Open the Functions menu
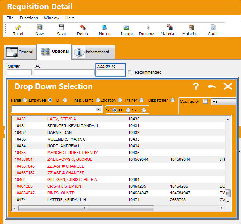The image size is (241, 224). point(29,18)
